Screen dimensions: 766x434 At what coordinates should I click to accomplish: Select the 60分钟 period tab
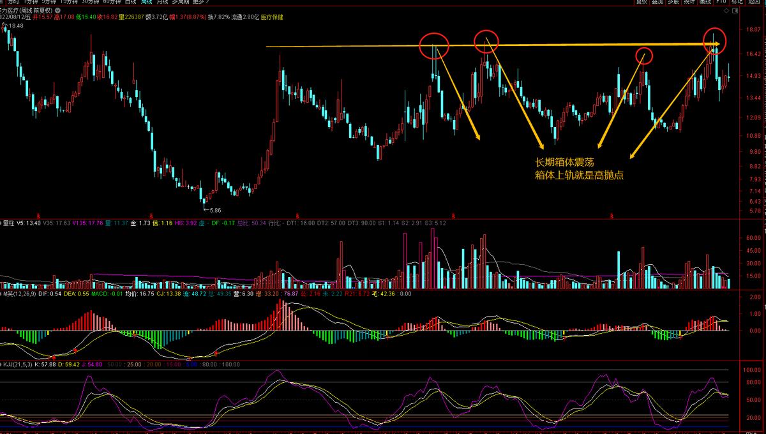pyautogui.click(x=112, y=3)
